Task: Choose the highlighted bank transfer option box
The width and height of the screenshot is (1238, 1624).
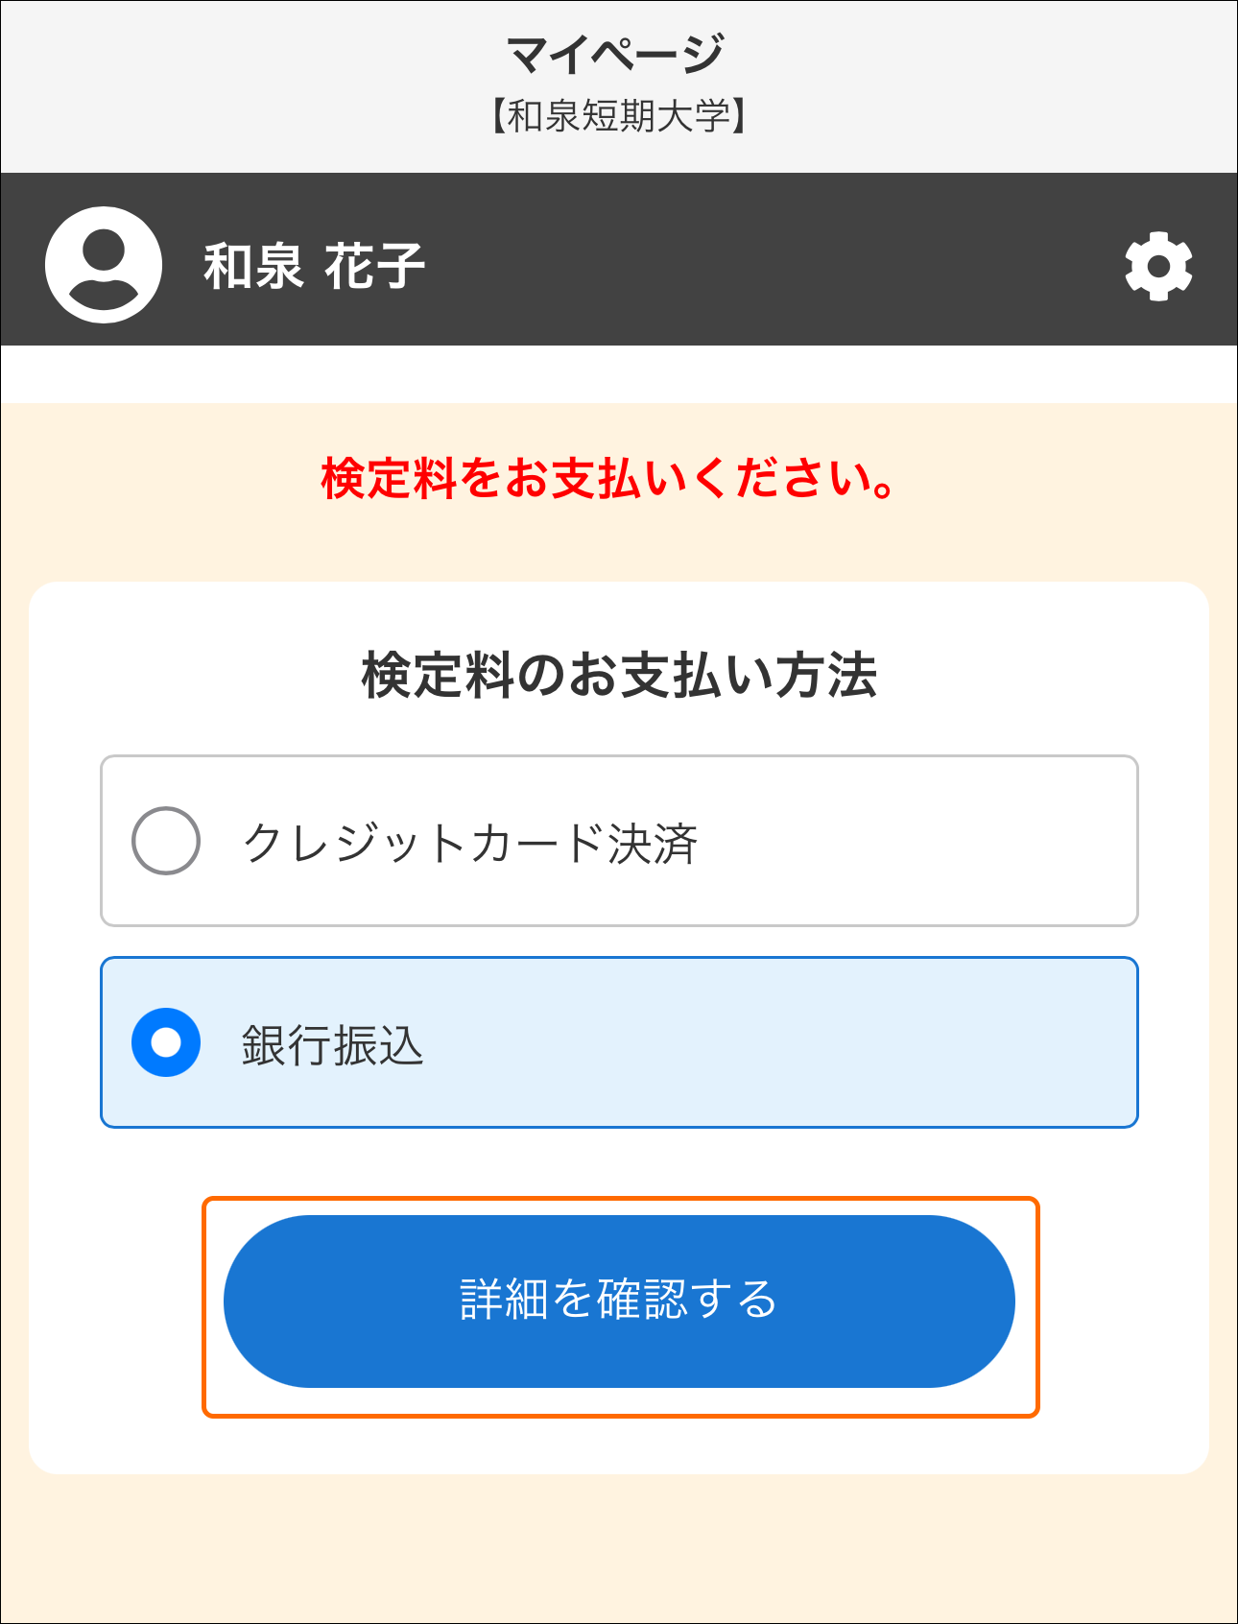Action: pos(619,1042)
